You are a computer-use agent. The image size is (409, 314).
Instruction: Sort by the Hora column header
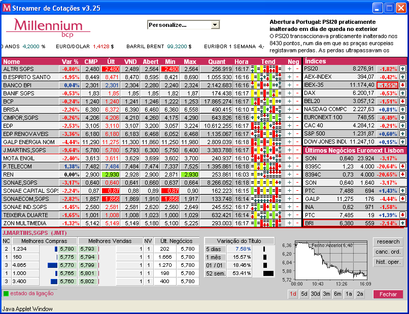pos(241,62)
